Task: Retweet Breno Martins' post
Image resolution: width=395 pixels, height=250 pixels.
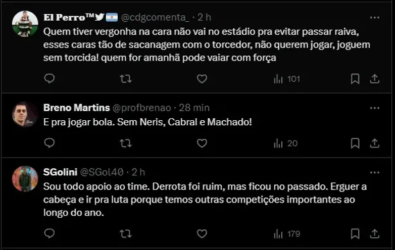Action: point(125,143)
